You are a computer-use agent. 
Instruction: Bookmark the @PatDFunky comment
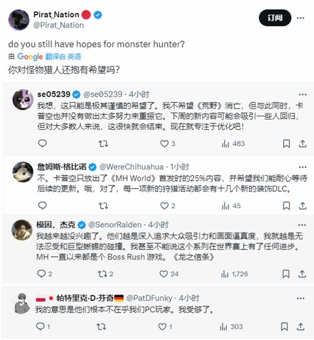click(x=285, y=327)
